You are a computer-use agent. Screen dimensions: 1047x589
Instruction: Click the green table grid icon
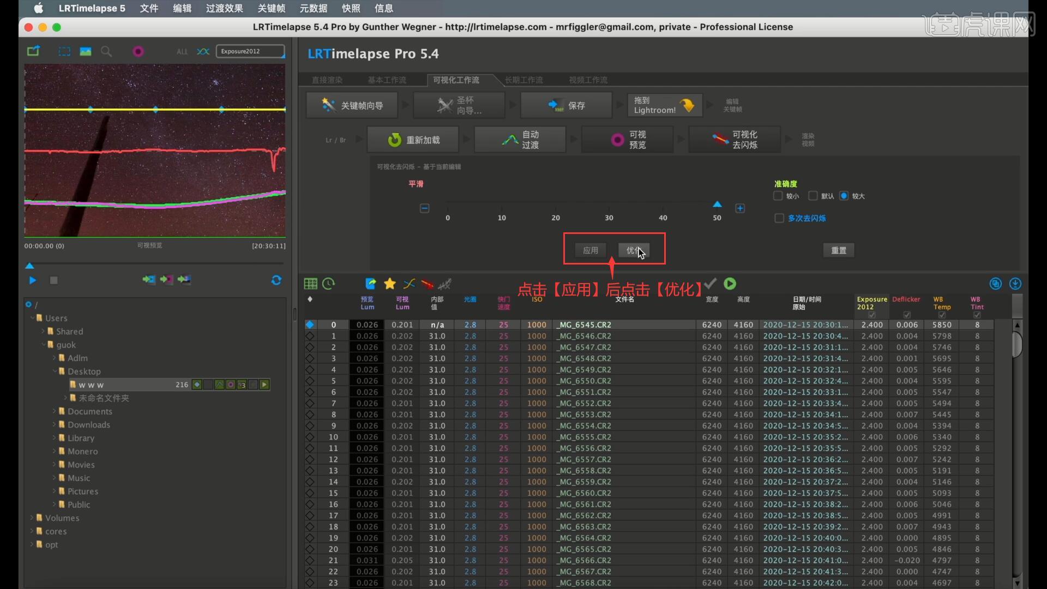click(x=310, y=284)
